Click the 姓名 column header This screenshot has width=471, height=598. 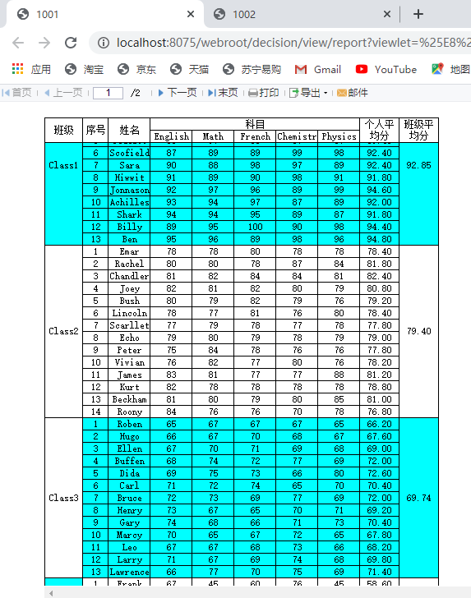[129, 131]
